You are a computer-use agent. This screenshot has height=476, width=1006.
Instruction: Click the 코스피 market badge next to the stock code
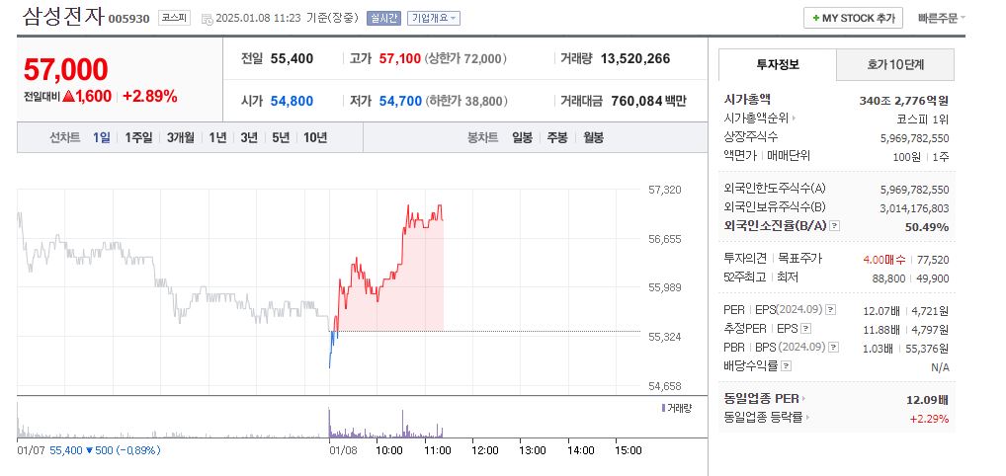coord(174,18)
